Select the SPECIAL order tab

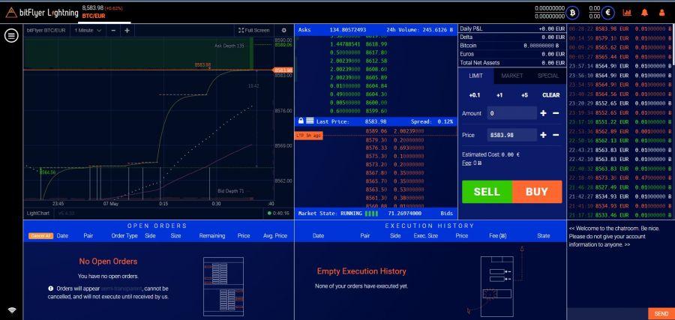coord(548,76)
